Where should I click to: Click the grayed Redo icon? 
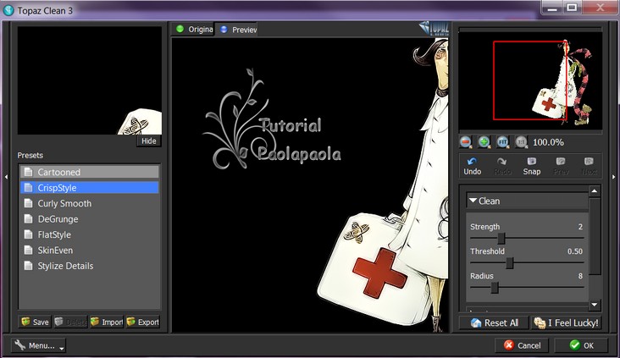(x=502, y=166)
